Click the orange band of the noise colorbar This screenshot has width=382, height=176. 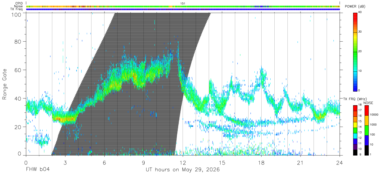coord(367,120)
